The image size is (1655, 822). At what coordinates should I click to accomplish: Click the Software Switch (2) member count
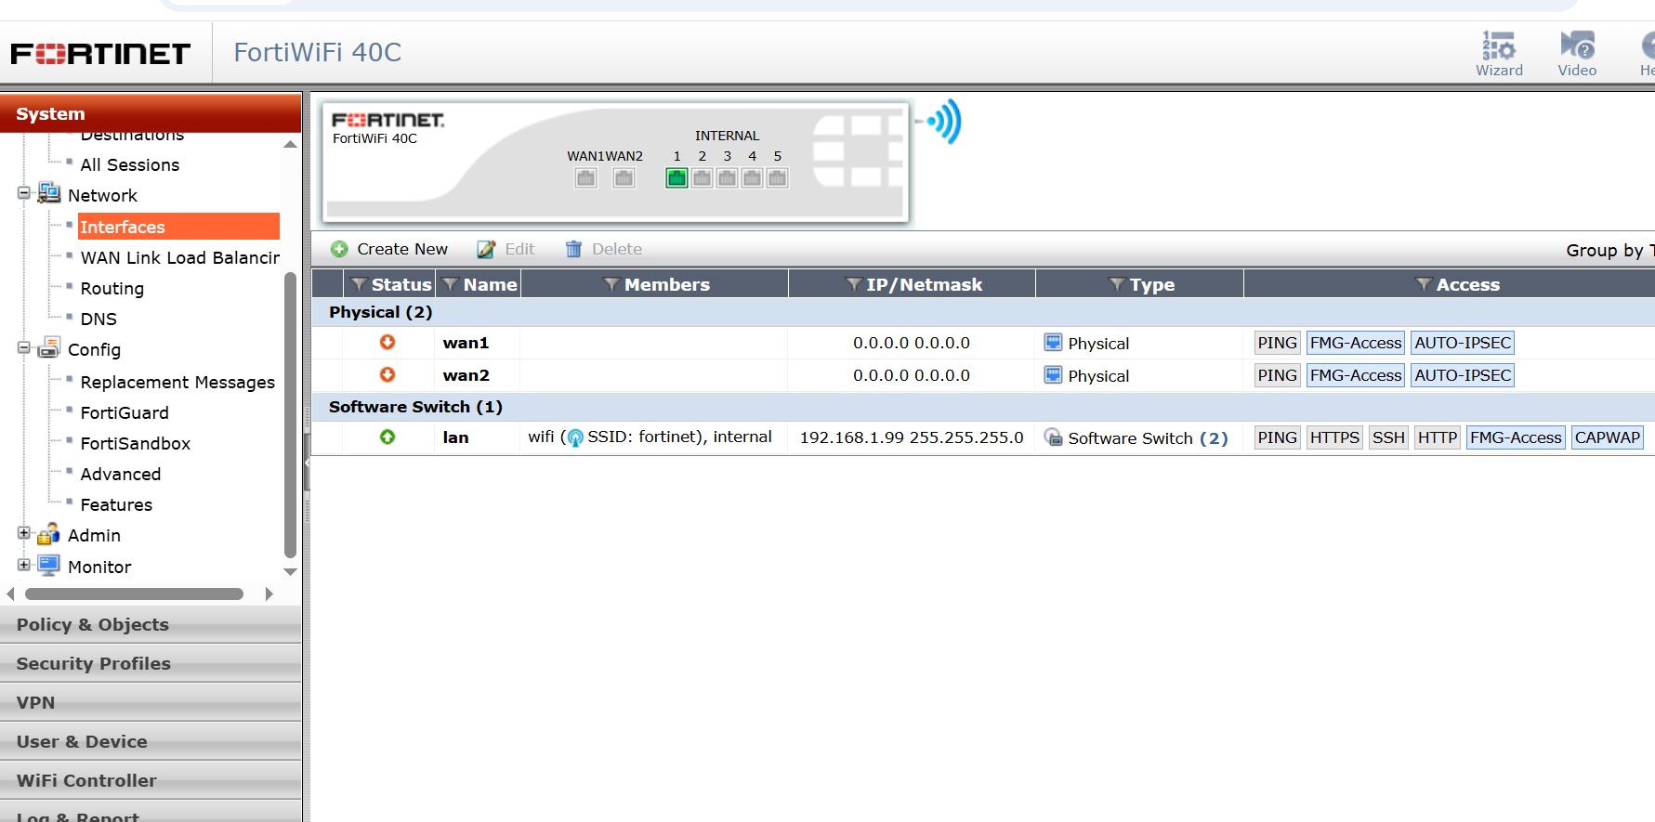click(1213, 437)
